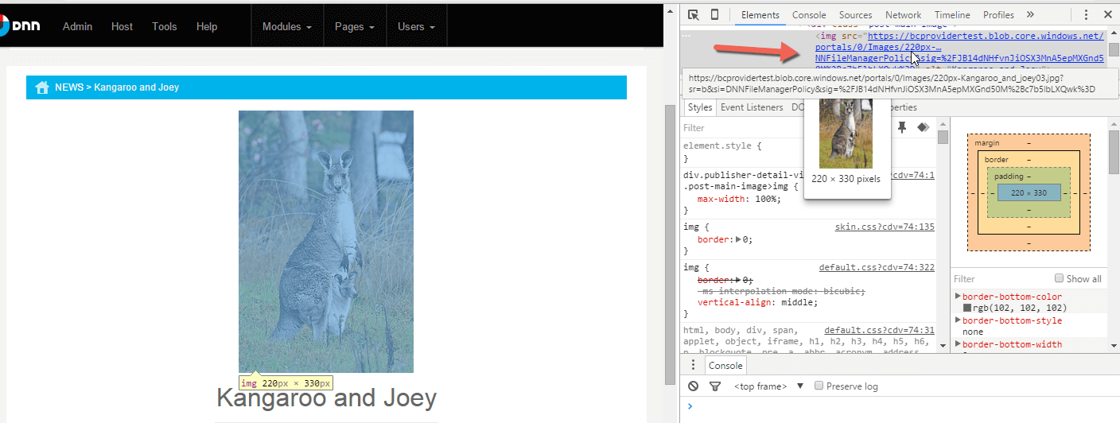1120x423 pixels.
Task: Open the Modules dropdown menu
Action: [x=286, y=26]
